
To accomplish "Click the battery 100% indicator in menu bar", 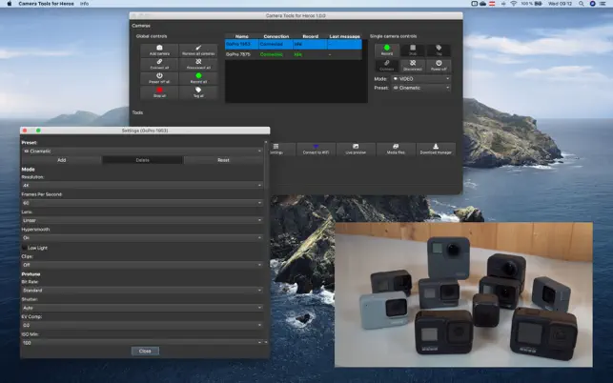I will tap(532, 4).
